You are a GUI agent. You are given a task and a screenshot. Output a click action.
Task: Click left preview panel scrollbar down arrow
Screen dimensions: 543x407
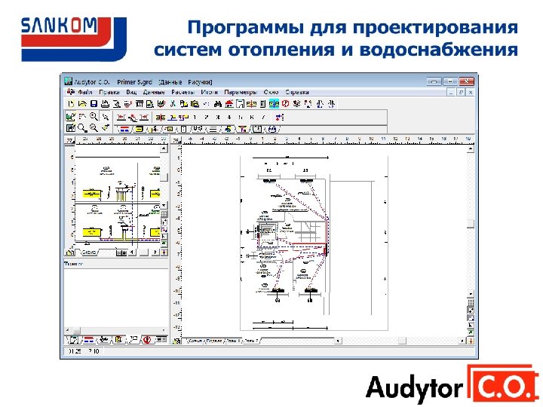tap(164, 206)
